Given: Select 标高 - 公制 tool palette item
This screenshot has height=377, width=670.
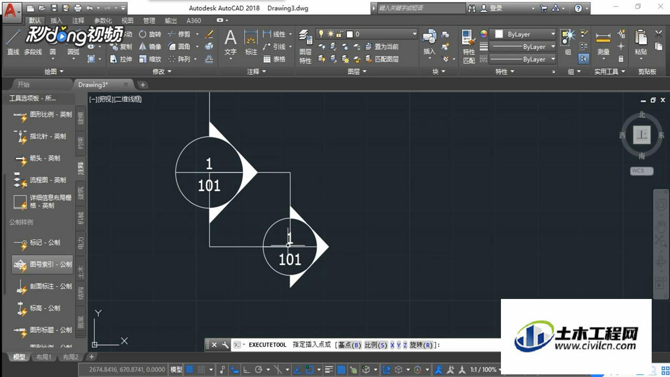Looking at the screenshot, I should click(43, 308).
